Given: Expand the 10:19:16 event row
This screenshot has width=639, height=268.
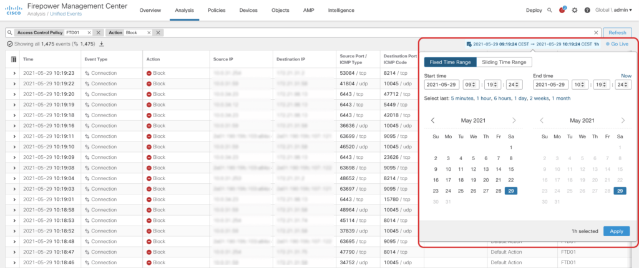Looking at the screenshot, I should (x=14, y=126).
